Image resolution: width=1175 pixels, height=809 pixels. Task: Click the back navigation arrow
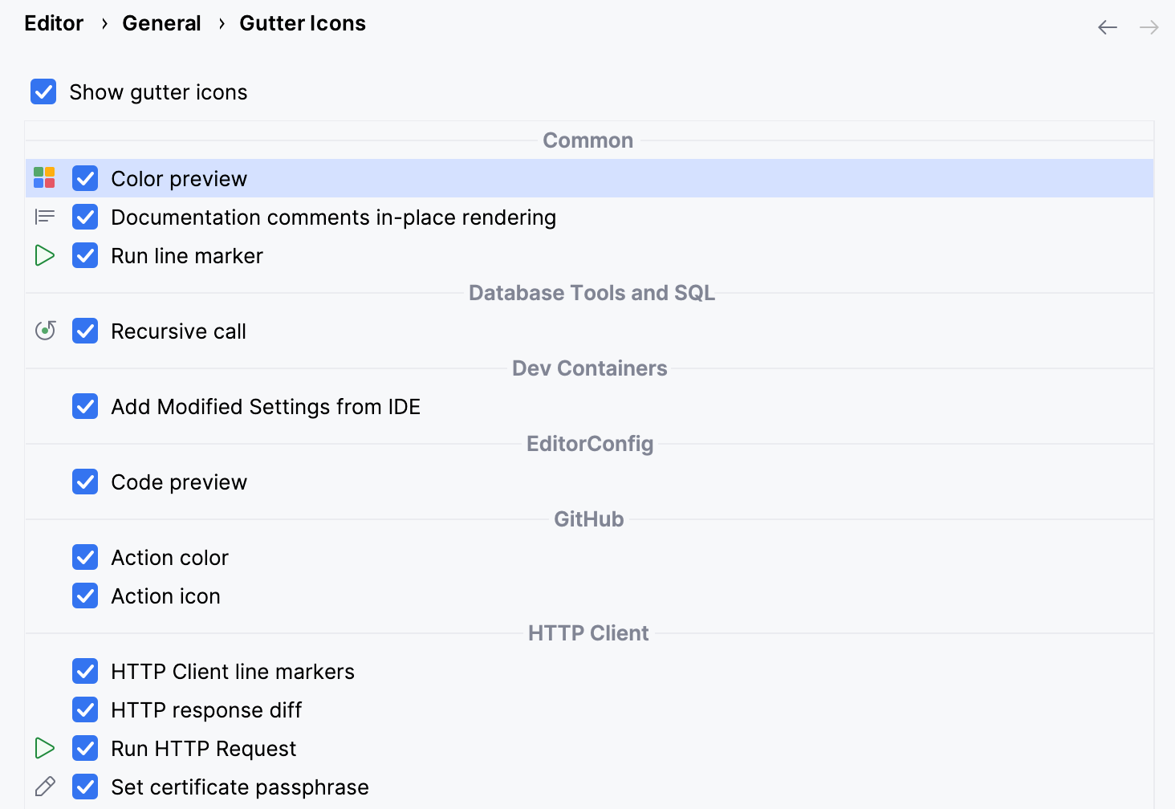(1108, 26)
